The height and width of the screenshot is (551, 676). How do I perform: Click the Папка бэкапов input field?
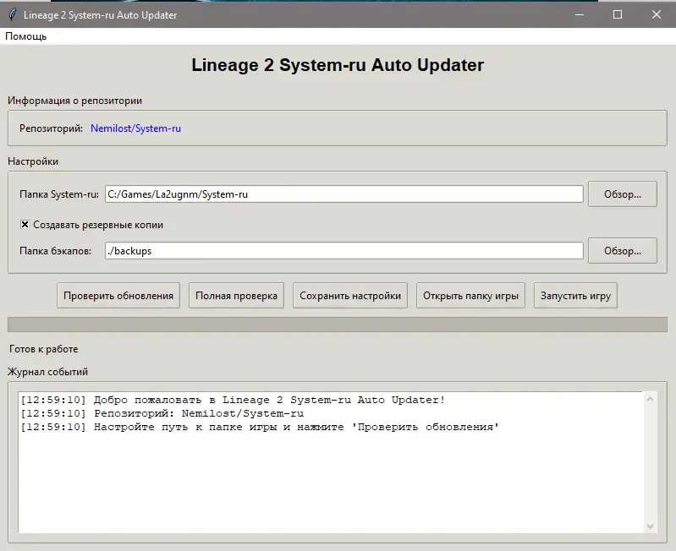tap(344, 250)
